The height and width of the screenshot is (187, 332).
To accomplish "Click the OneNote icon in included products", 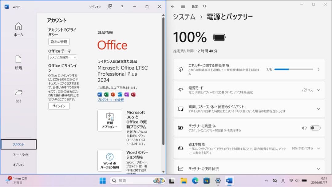I will pos(126,94).
